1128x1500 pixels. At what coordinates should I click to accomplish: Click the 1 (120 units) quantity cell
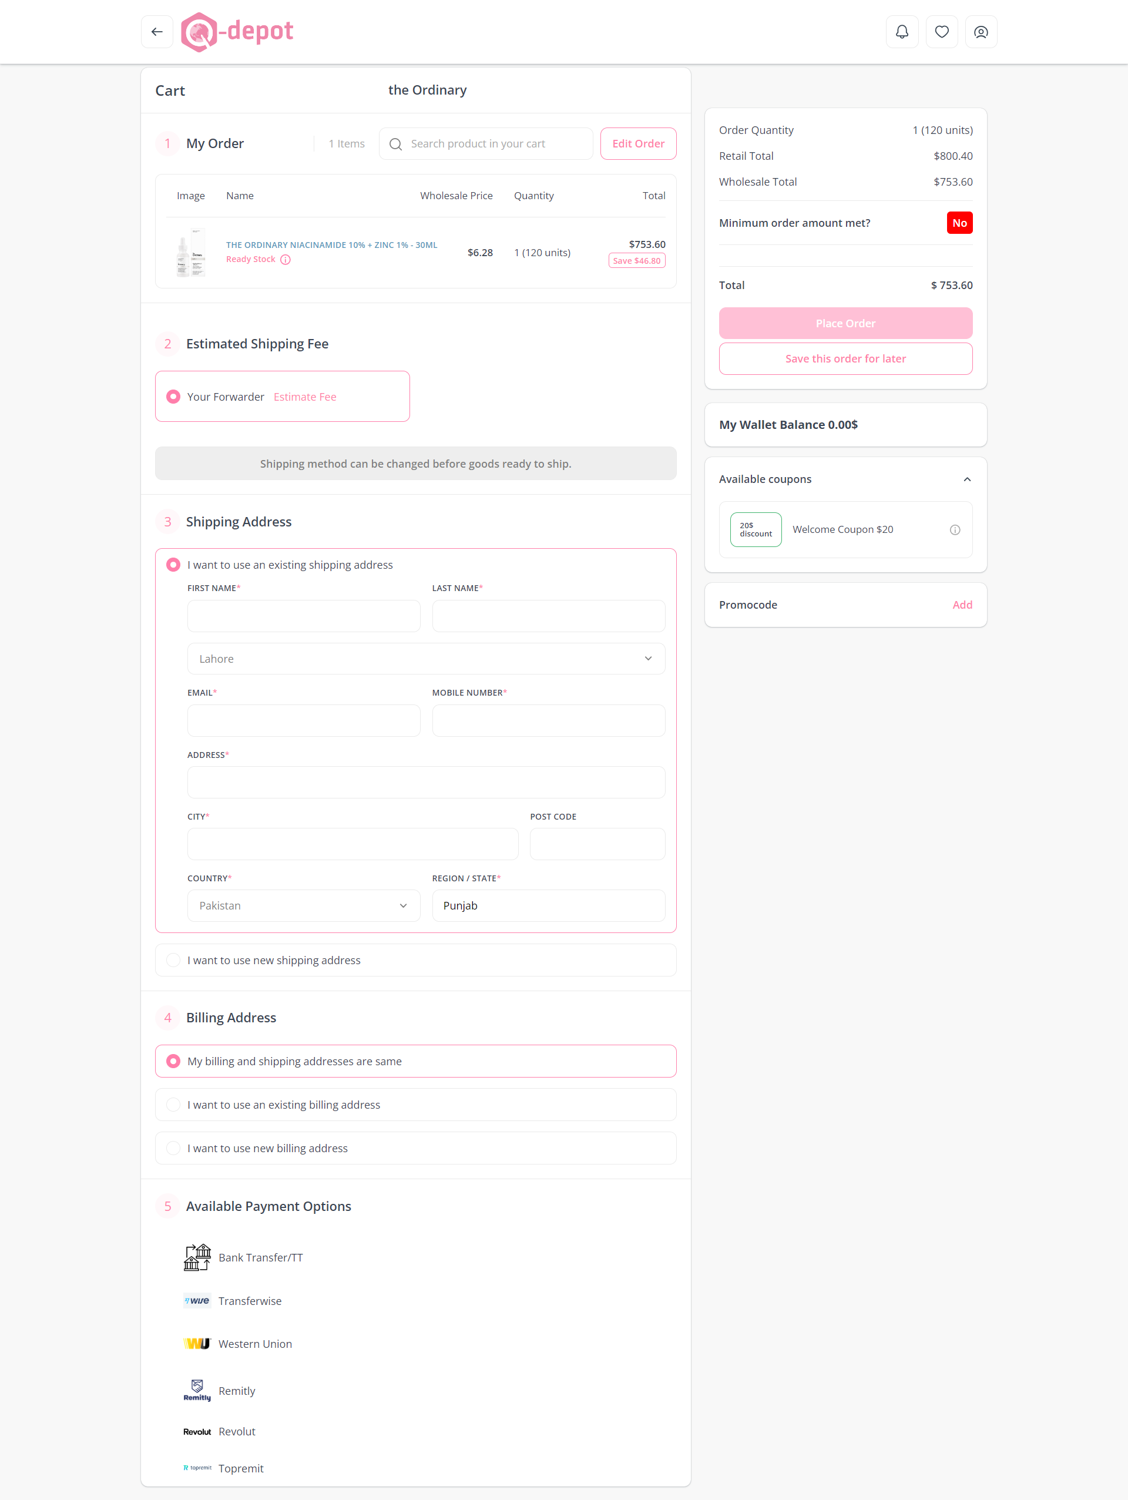(542, 252)
